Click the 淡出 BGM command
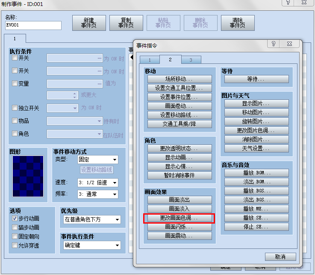This screenshot has width=315, height=275. click(x=256, y=182)
